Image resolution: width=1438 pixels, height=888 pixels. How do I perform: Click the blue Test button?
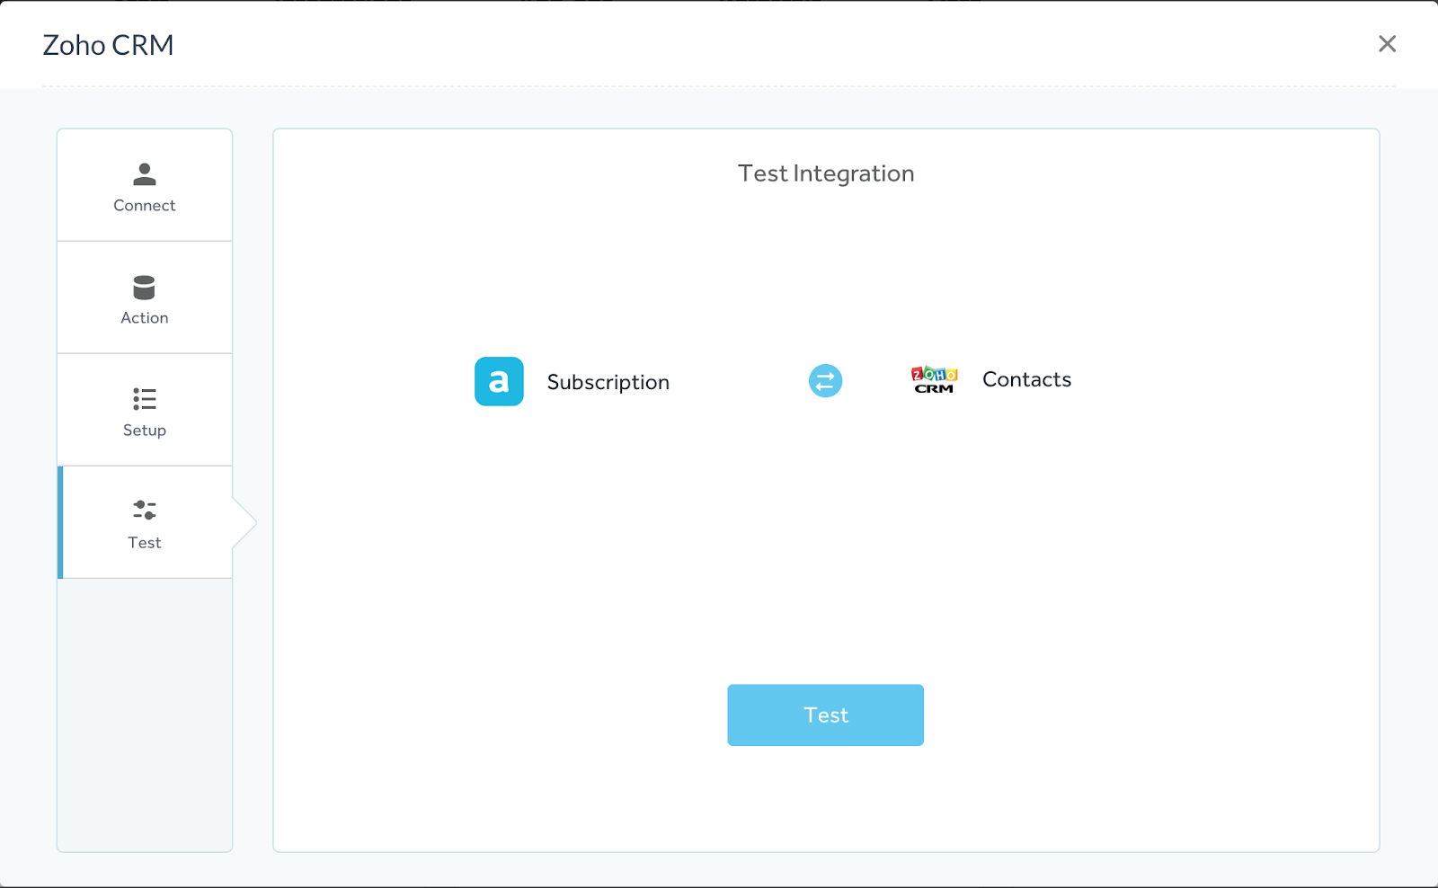(825, 715)
